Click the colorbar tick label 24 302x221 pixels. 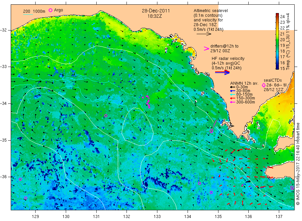pyautogui.click(x=282, y=16)
